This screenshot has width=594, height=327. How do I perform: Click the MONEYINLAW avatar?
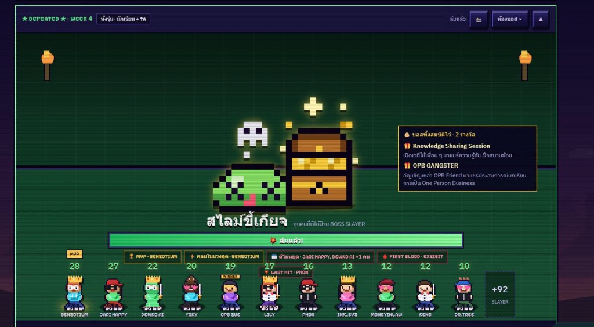(386, 294)
